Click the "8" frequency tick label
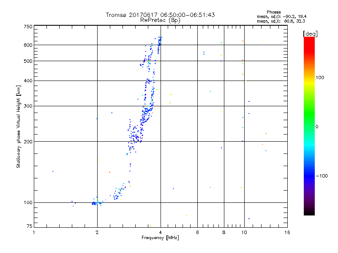The width and height of the screenshot is (338, 253). tap(224, 232)
